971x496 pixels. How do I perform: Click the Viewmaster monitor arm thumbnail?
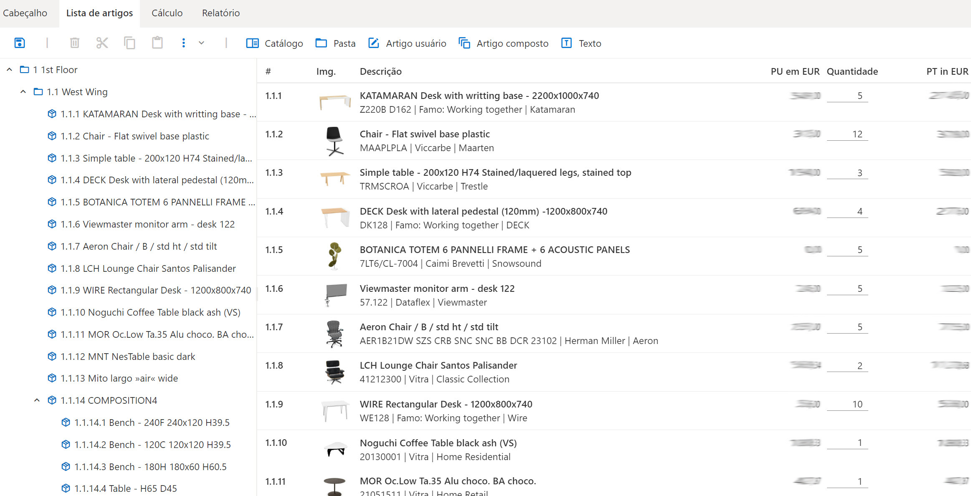(335, 295)
